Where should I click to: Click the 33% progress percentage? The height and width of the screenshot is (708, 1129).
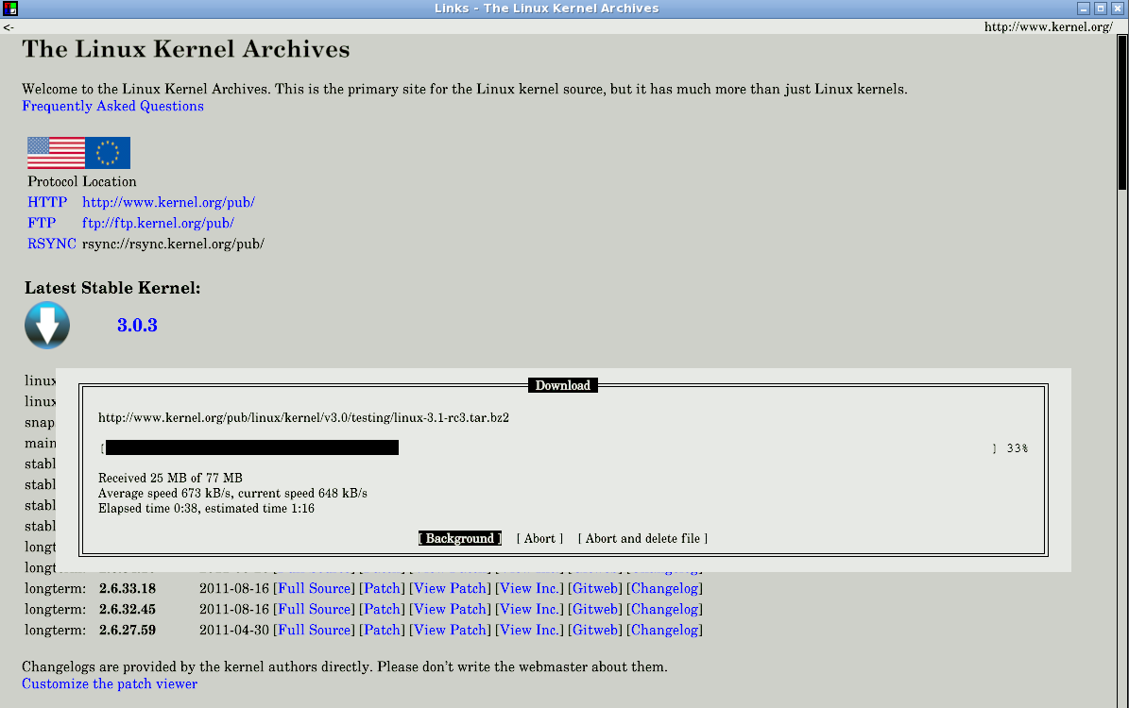[x=1018, y=448]
